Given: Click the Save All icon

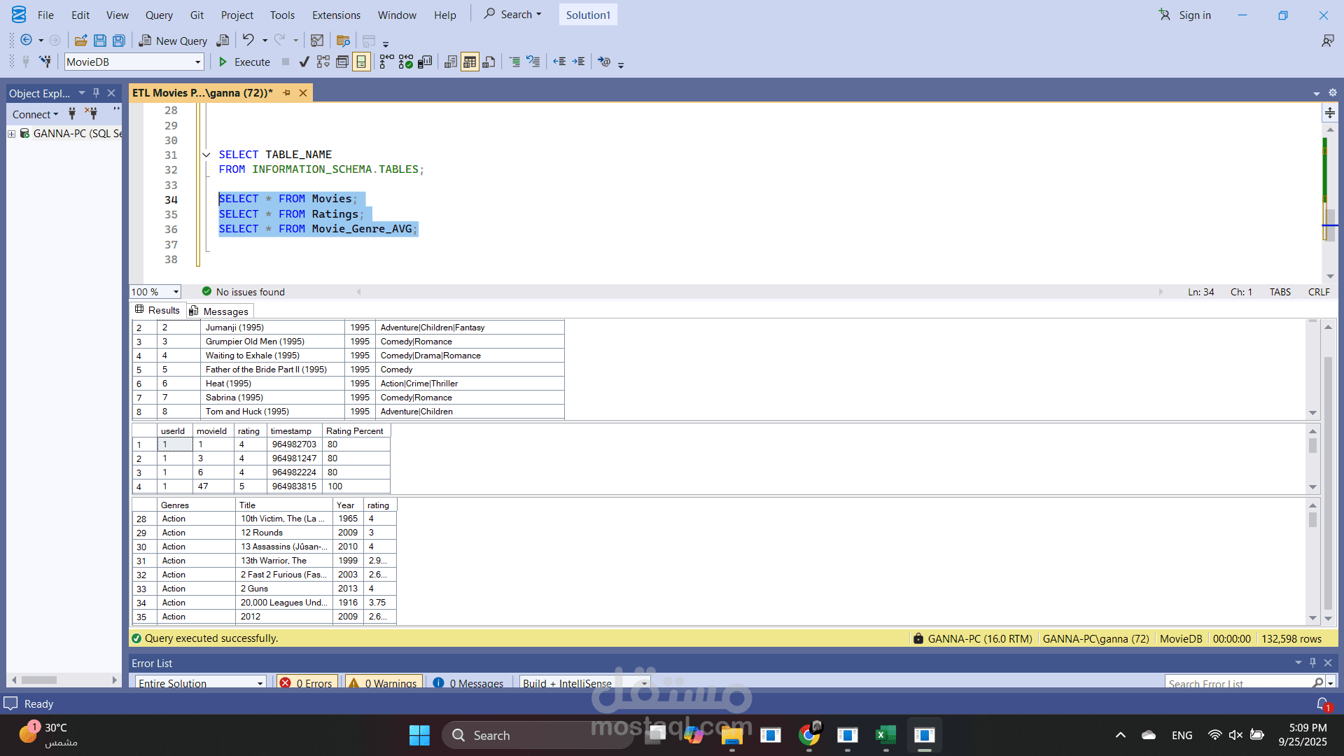Looking at the screenshot, I should point(119,41).
